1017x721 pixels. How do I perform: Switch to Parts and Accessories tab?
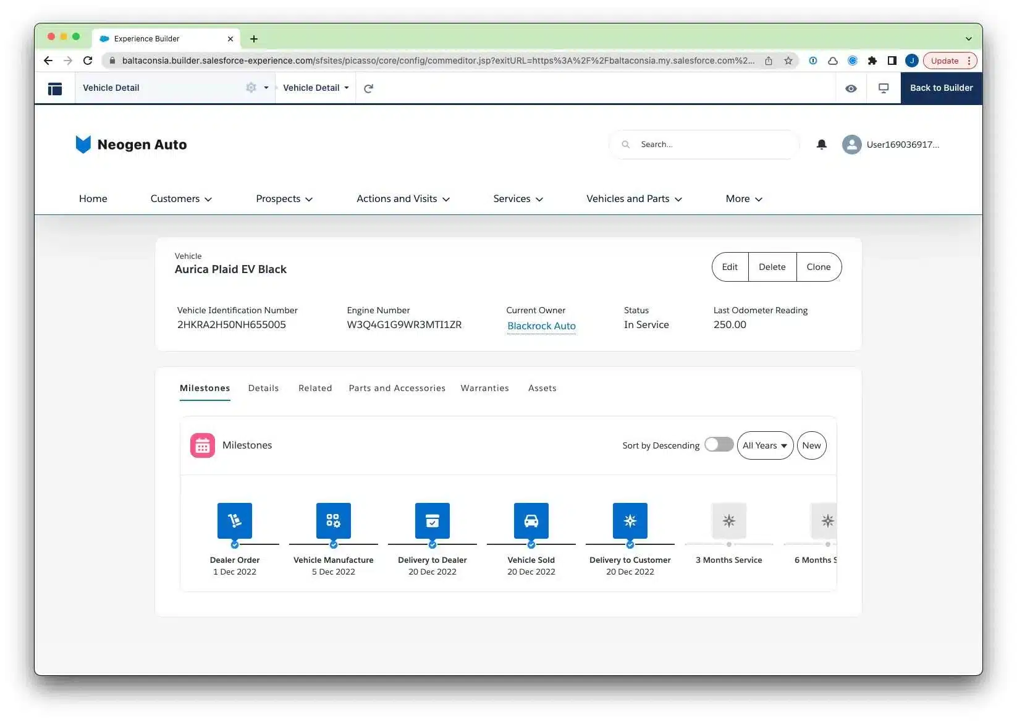397,388
